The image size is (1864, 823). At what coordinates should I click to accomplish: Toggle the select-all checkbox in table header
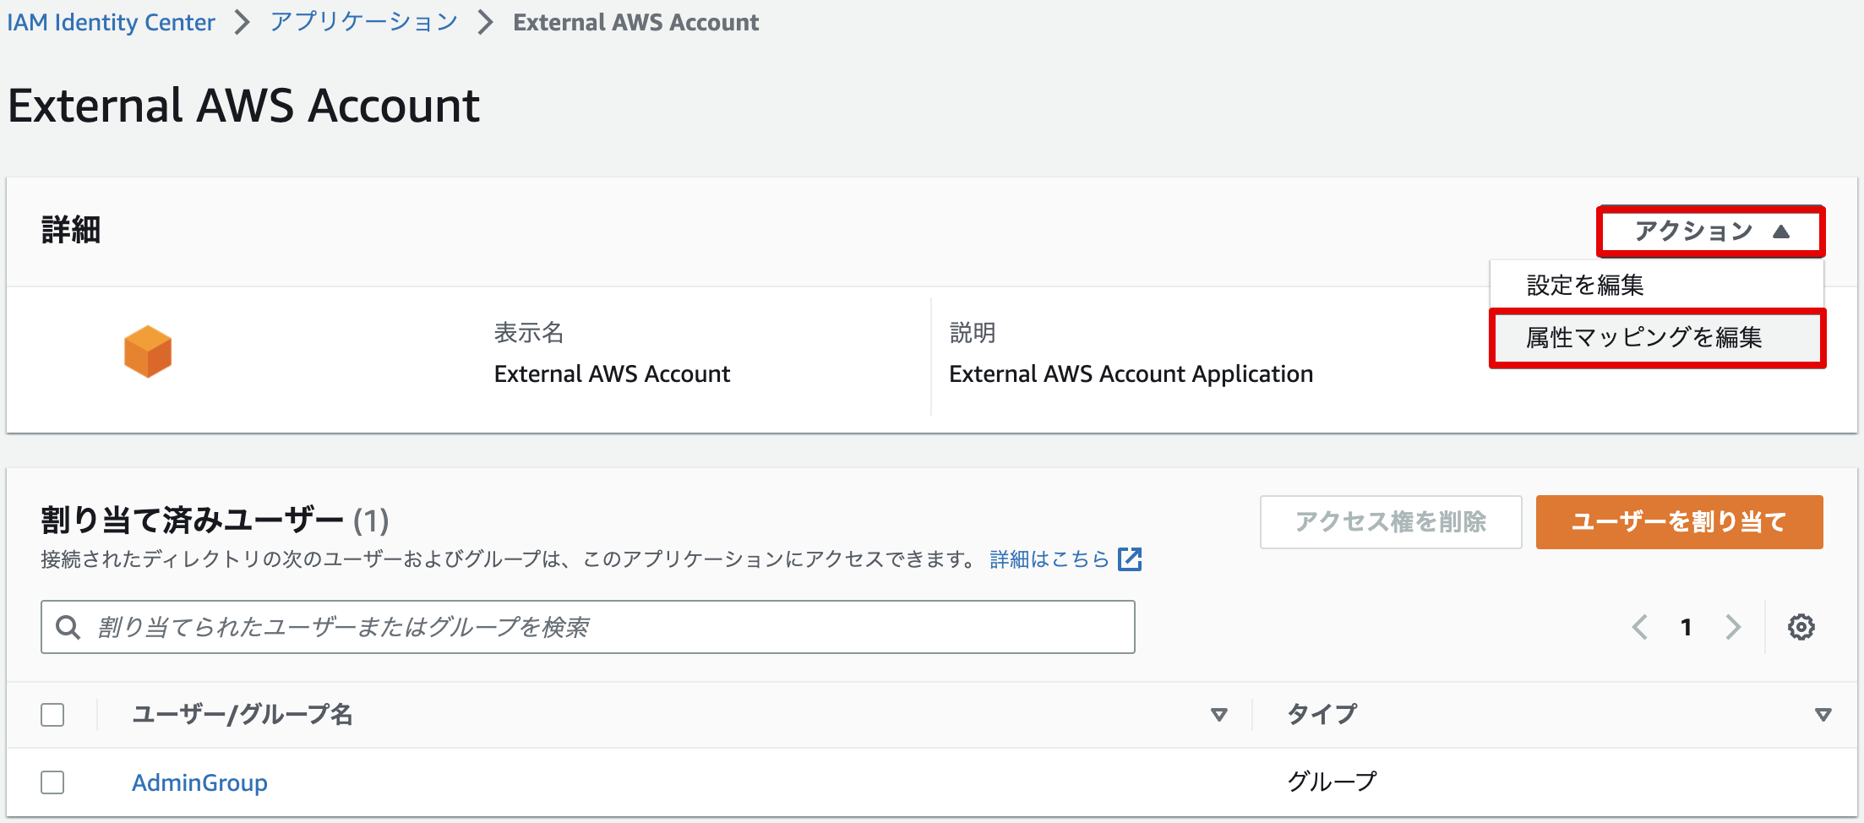tap(52, 714)
